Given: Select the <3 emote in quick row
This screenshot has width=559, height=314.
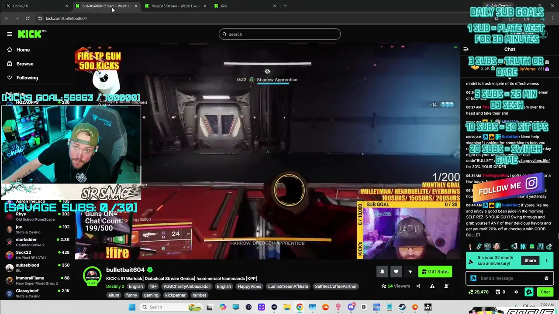Looking at the screenshot, I should tap(514, 247).
